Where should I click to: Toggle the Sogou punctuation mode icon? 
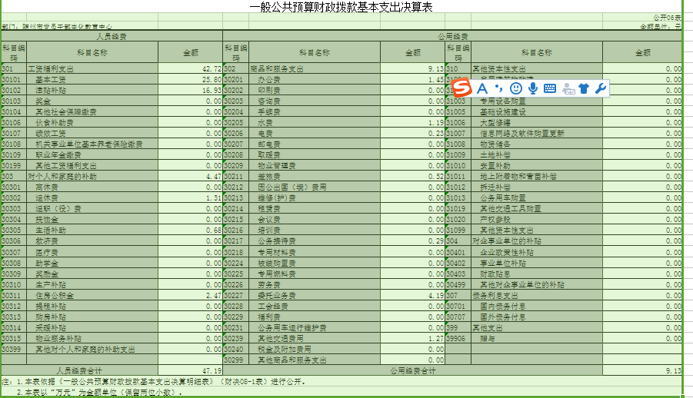tap(499, 88)
